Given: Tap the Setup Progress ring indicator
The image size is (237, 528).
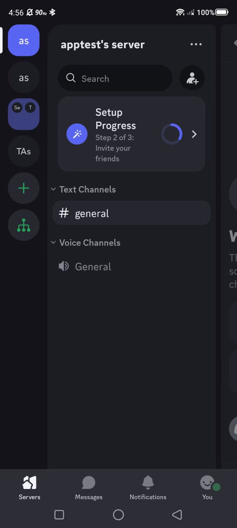Looking at the screenshot, I should [x=172, y=134].
